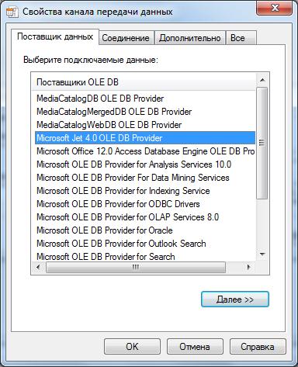Close the dialog with the X button
Screen dimensions: 298x367
(275, 9)
